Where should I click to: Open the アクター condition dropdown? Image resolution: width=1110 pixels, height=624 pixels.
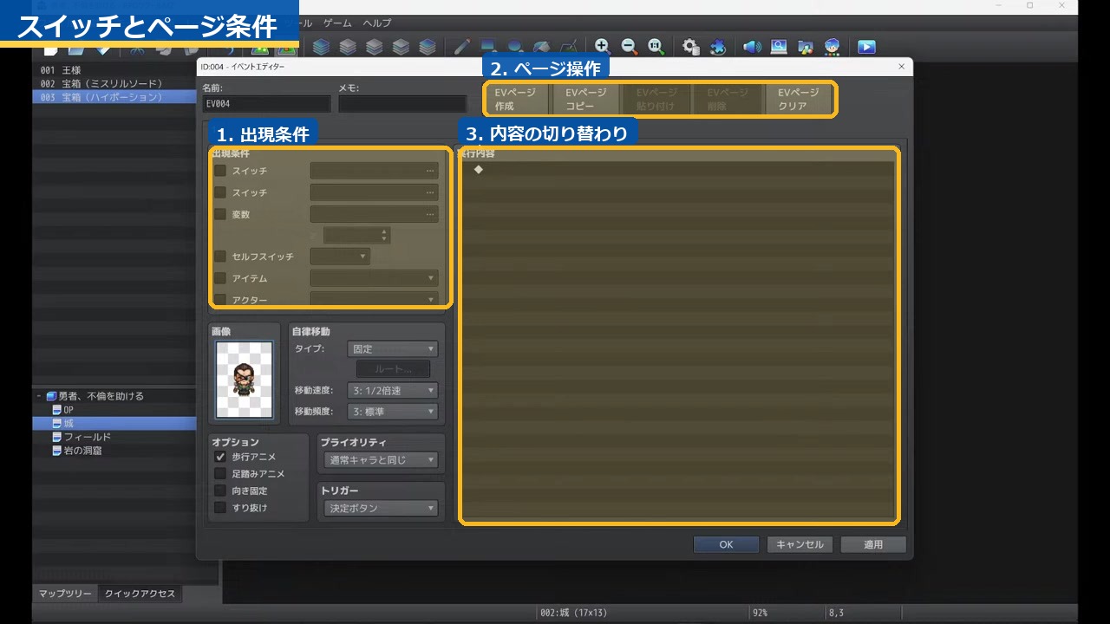pos(375,300)
